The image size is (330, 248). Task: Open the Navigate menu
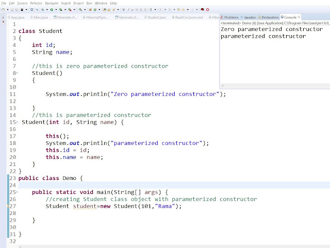tap(52, 3)
